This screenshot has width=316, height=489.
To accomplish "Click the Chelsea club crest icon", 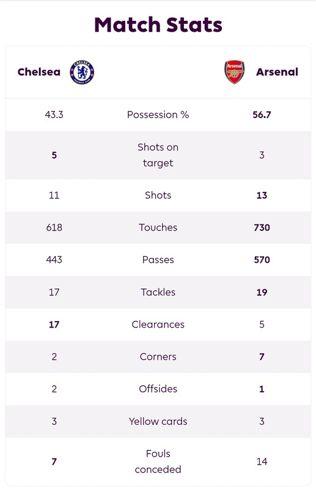I will point(82,72).
